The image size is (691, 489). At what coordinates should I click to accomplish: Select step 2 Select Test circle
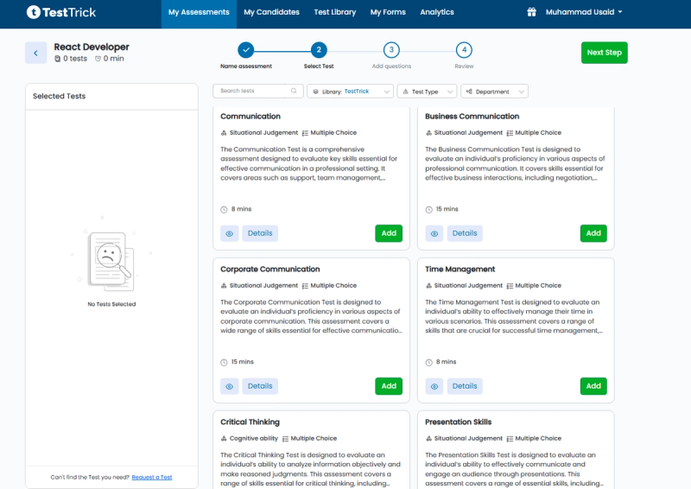coord(319,50)
